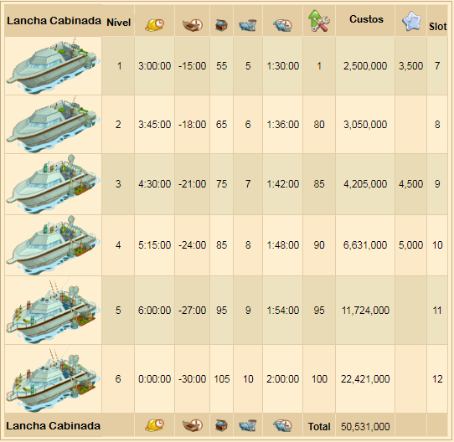This screenshot has width=454, height=442.
Task: Click the total cost 50,531,000 cell
Action: click(x=365, y=426)
